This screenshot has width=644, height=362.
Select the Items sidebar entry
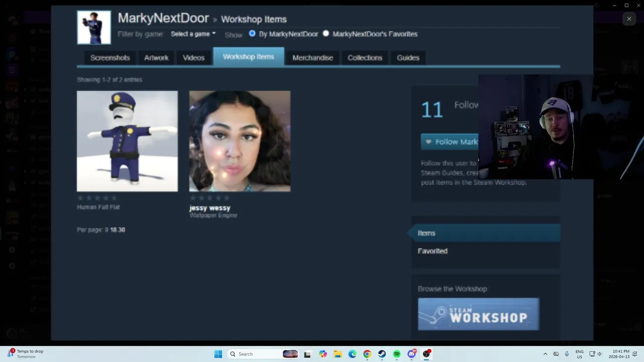486,233
